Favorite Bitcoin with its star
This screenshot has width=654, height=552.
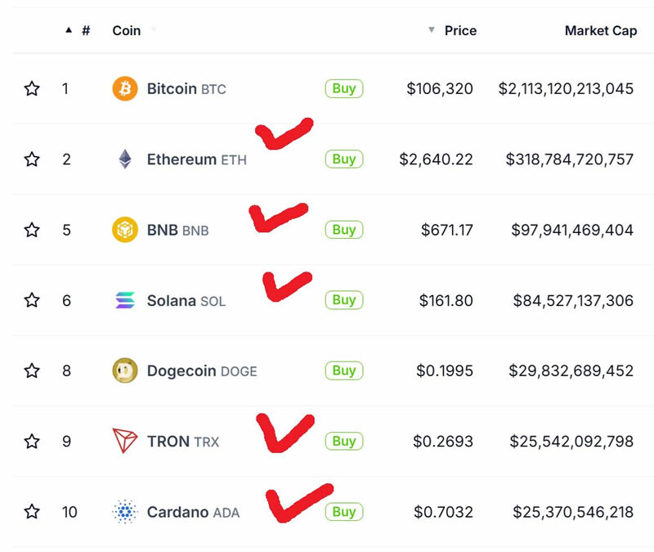pos(32,88)
